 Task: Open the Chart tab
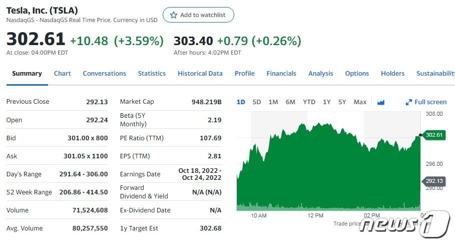click(x=62, y=74)
